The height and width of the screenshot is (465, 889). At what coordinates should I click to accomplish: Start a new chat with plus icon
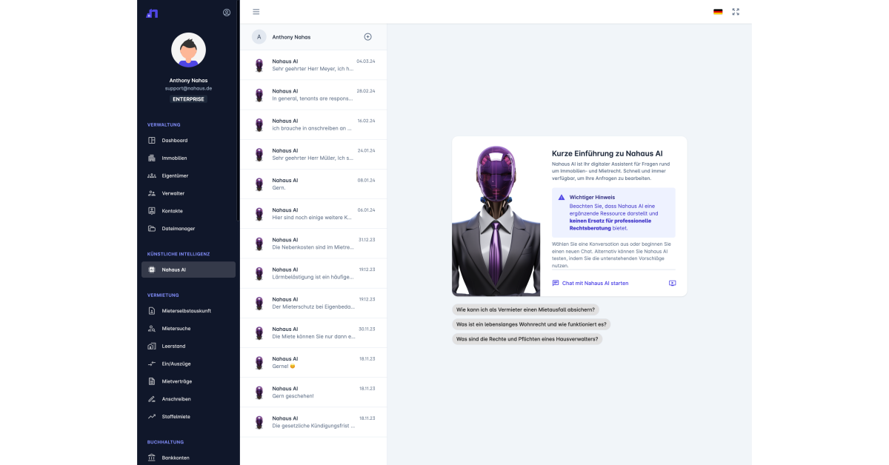coord(368,37)
